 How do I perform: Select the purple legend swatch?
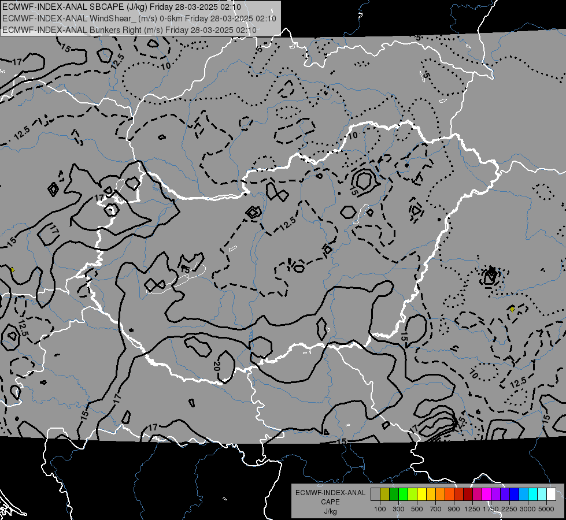[x=496, y=494]
